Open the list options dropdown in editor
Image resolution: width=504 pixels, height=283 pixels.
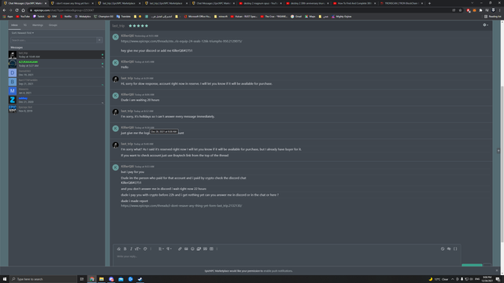pyautogui.click(x=161, y=248)
